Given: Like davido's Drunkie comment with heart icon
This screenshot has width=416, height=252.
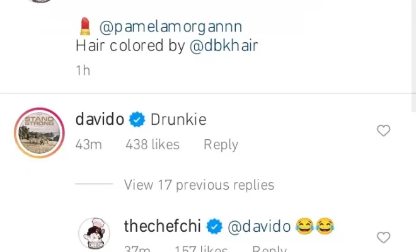Looking at the screenshot, I should [x=384, y=130].
